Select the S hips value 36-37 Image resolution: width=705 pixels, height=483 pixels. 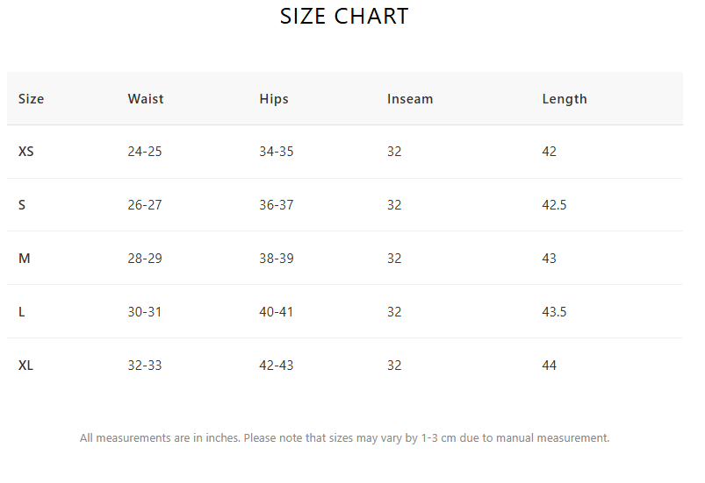[276, 205]
